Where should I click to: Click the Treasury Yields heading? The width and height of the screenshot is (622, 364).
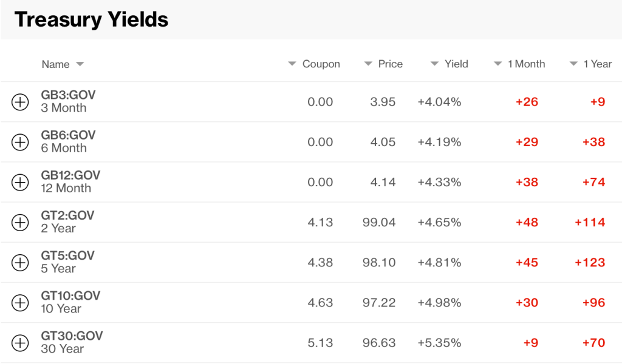(91, 19)
